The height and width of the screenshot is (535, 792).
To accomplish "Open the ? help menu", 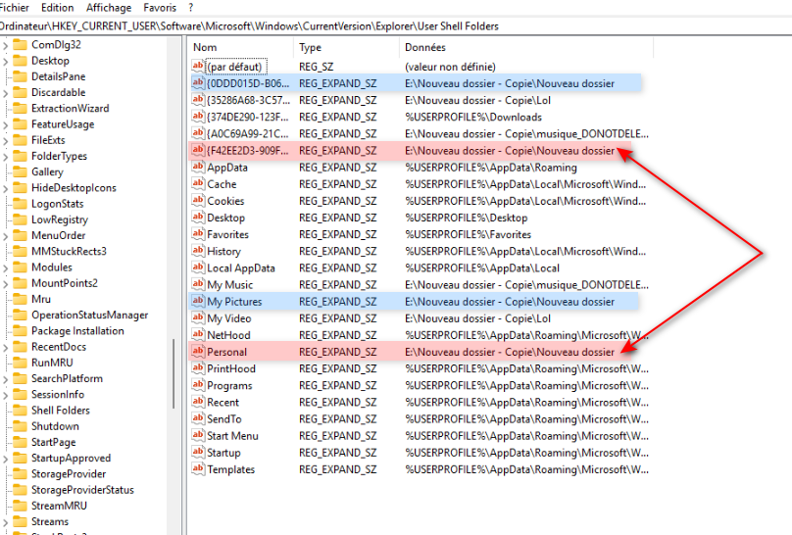I will [x=190, y=8].
